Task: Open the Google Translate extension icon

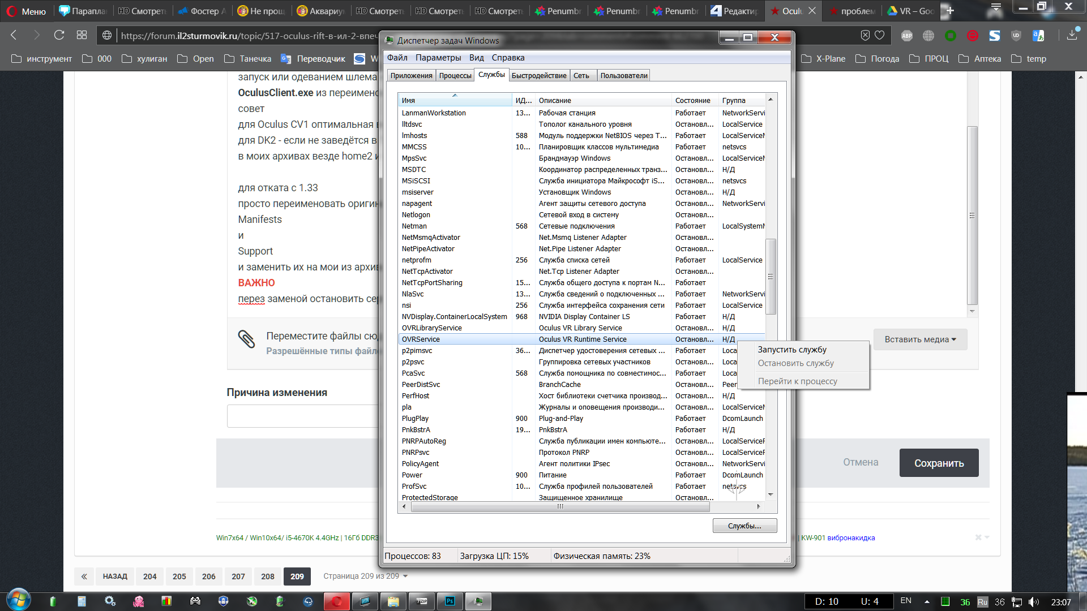Action: click(1038, 36)
